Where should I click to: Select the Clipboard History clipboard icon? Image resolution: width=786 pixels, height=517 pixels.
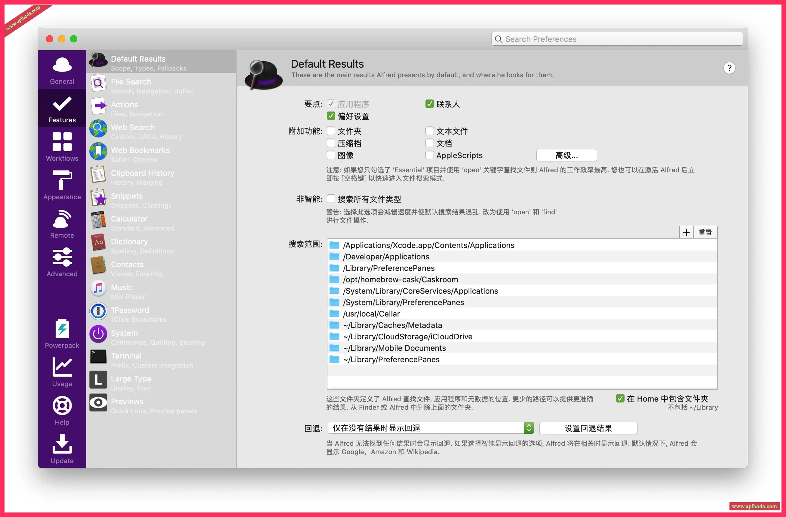point(98,174)
